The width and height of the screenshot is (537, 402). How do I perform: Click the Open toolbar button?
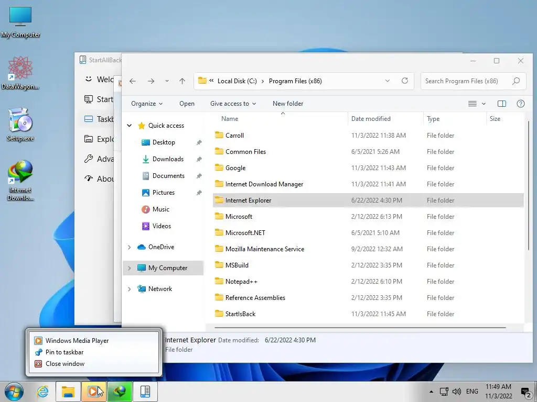tap(187, 104)
